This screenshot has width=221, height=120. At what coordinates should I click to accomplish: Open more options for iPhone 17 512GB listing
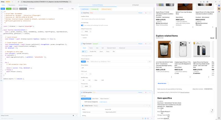173,27
